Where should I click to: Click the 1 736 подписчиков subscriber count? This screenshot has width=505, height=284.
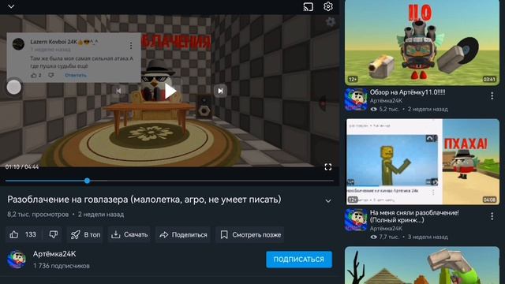62,266
